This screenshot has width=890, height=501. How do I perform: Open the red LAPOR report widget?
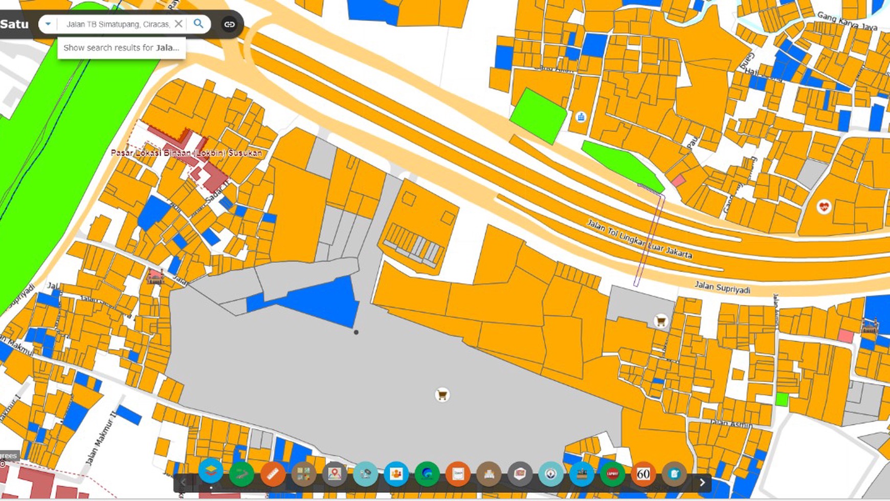point(612,474)
